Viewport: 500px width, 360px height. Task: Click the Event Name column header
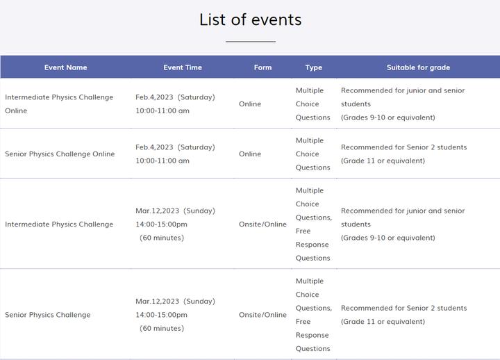[x=65, y=67]
